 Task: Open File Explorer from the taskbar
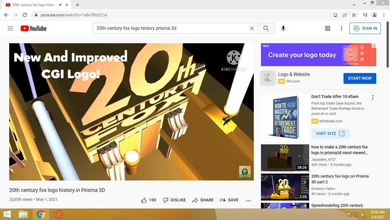(23, 214)
